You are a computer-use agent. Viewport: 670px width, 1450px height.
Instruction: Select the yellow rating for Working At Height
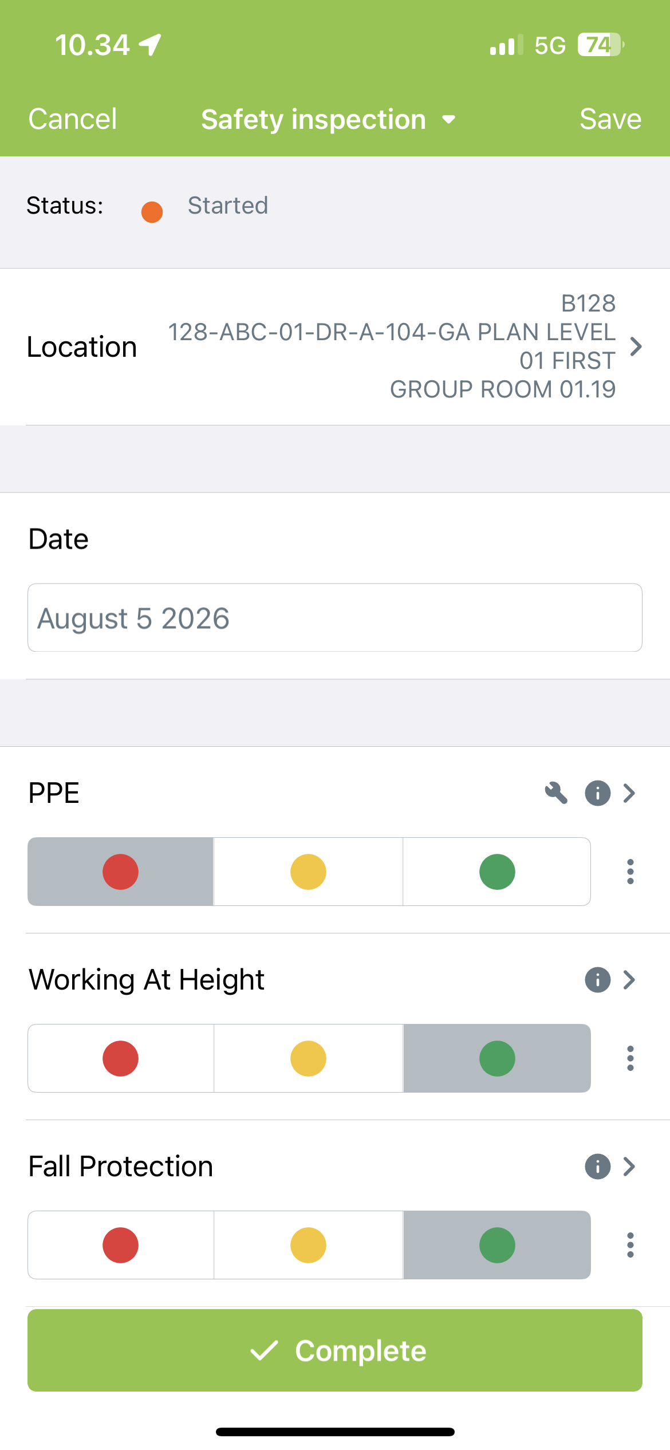(x=308, y=1058)
